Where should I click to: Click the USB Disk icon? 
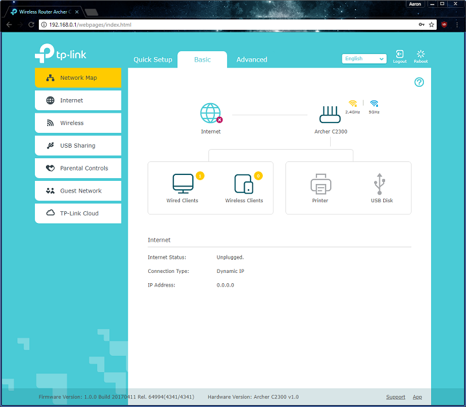click(x=381, y=184)
